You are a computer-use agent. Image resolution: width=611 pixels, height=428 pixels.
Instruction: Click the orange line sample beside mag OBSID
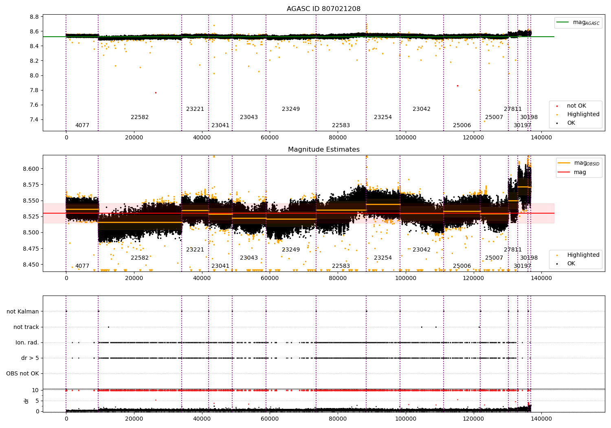click(x=564, y=163)
